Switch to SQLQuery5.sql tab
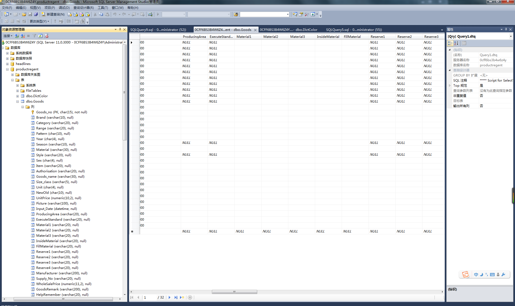The height and width of the screenshot is (306, 515). [x=354, y=30]
